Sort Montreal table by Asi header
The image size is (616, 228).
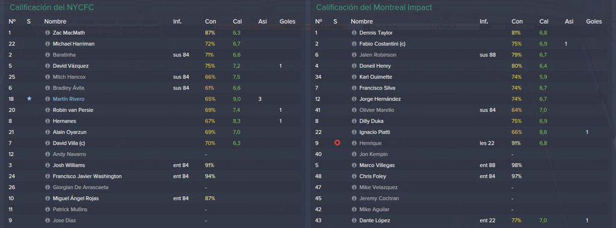click(x=569, y=22)
